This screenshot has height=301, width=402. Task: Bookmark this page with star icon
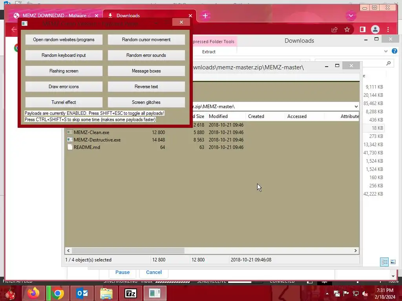point(347,30)
